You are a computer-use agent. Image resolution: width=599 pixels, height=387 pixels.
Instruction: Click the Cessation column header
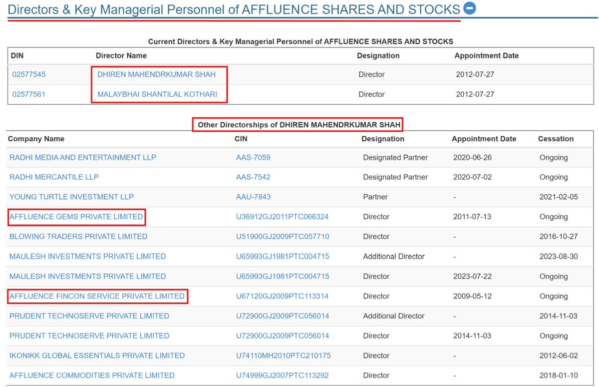[x=556, y=139]
